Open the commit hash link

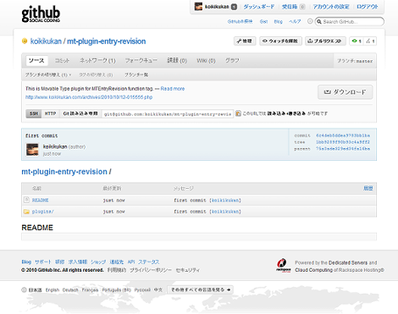343,135
